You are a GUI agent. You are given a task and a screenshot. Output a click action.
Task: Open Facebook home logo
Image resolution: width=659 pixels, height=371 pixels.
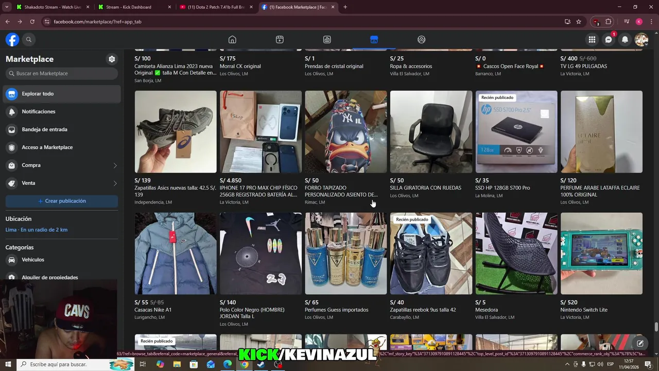pos(12,40)
